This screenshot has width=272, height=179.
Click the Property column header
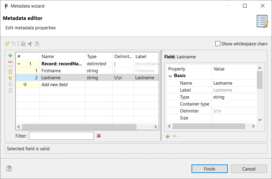(x=189, y=69)
